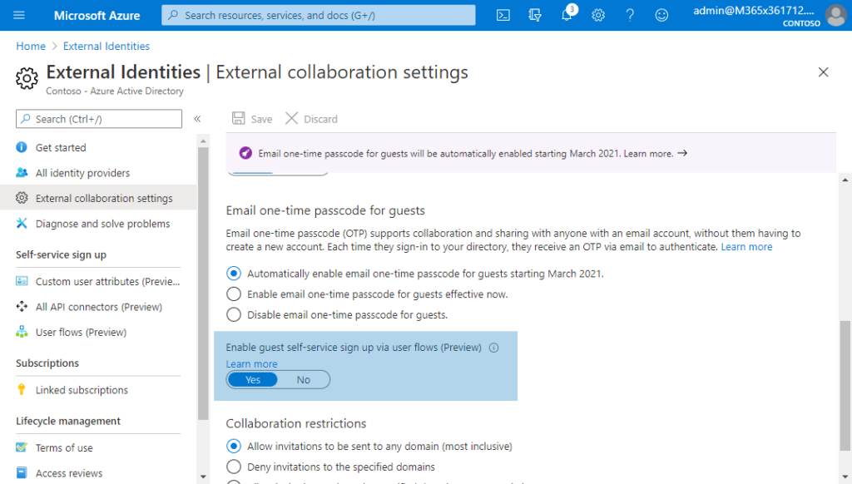Click the sidebar scroll up arrow
852x484 pixels.
click(x=203, y=141)
